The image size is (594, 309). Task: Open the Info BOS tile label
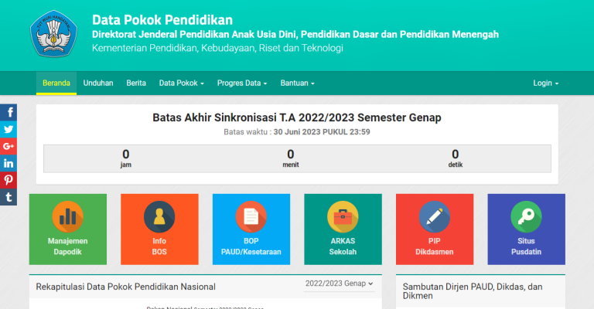159,246
